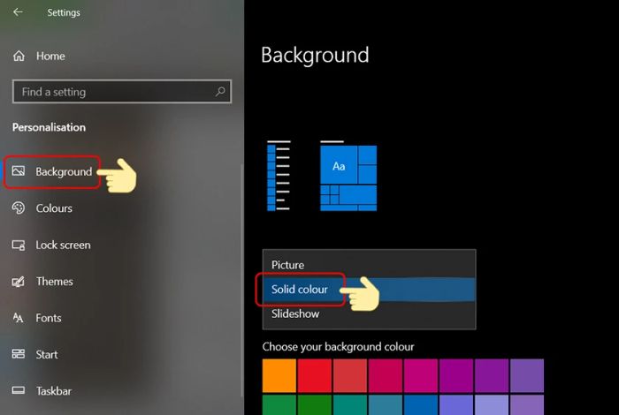Open the Themes settings page
This screenshot has height=415, width=619.
[x=55, y=282]
